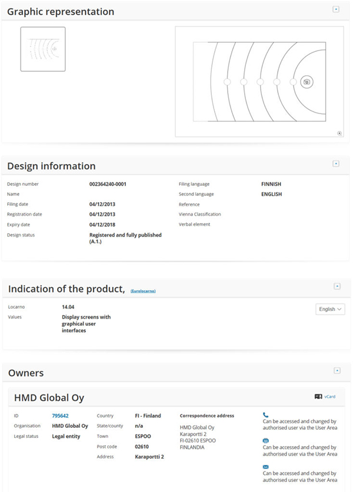Screen dimensions: 353x492
Task: Click the email envelope icon for owner
Action: [265, 466]
